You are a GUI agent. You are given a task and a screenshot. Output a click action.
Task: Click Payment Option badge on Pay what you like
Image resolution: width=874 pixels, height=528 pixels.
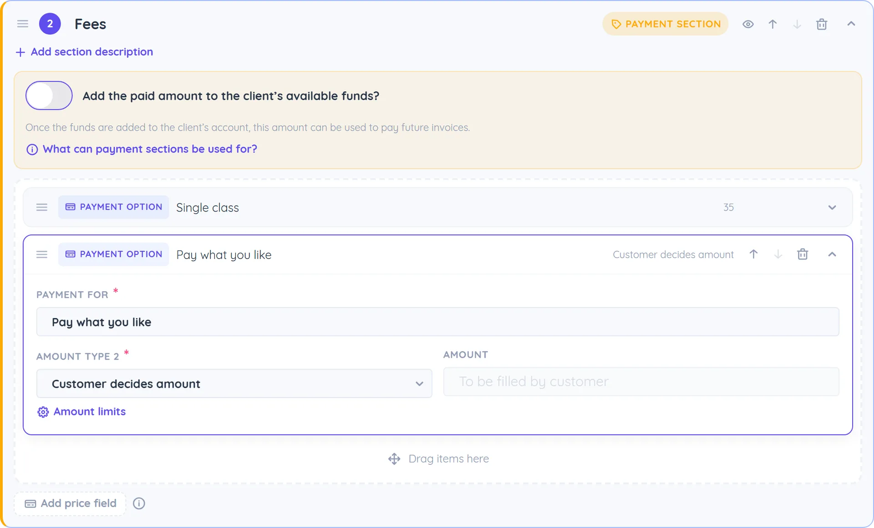tap(114, 254)
